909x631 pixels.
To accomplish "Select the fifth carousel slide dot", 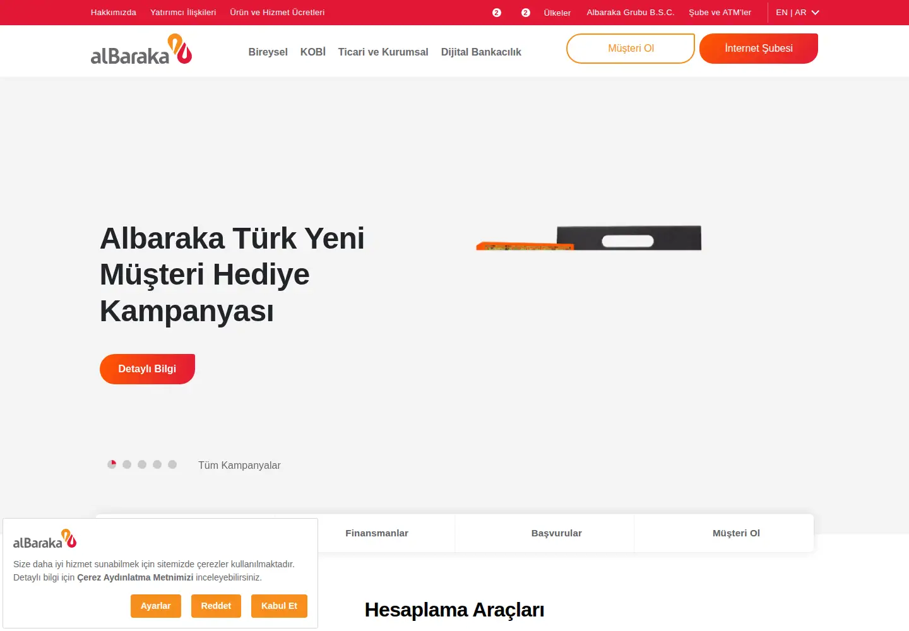I will [172, 464].
